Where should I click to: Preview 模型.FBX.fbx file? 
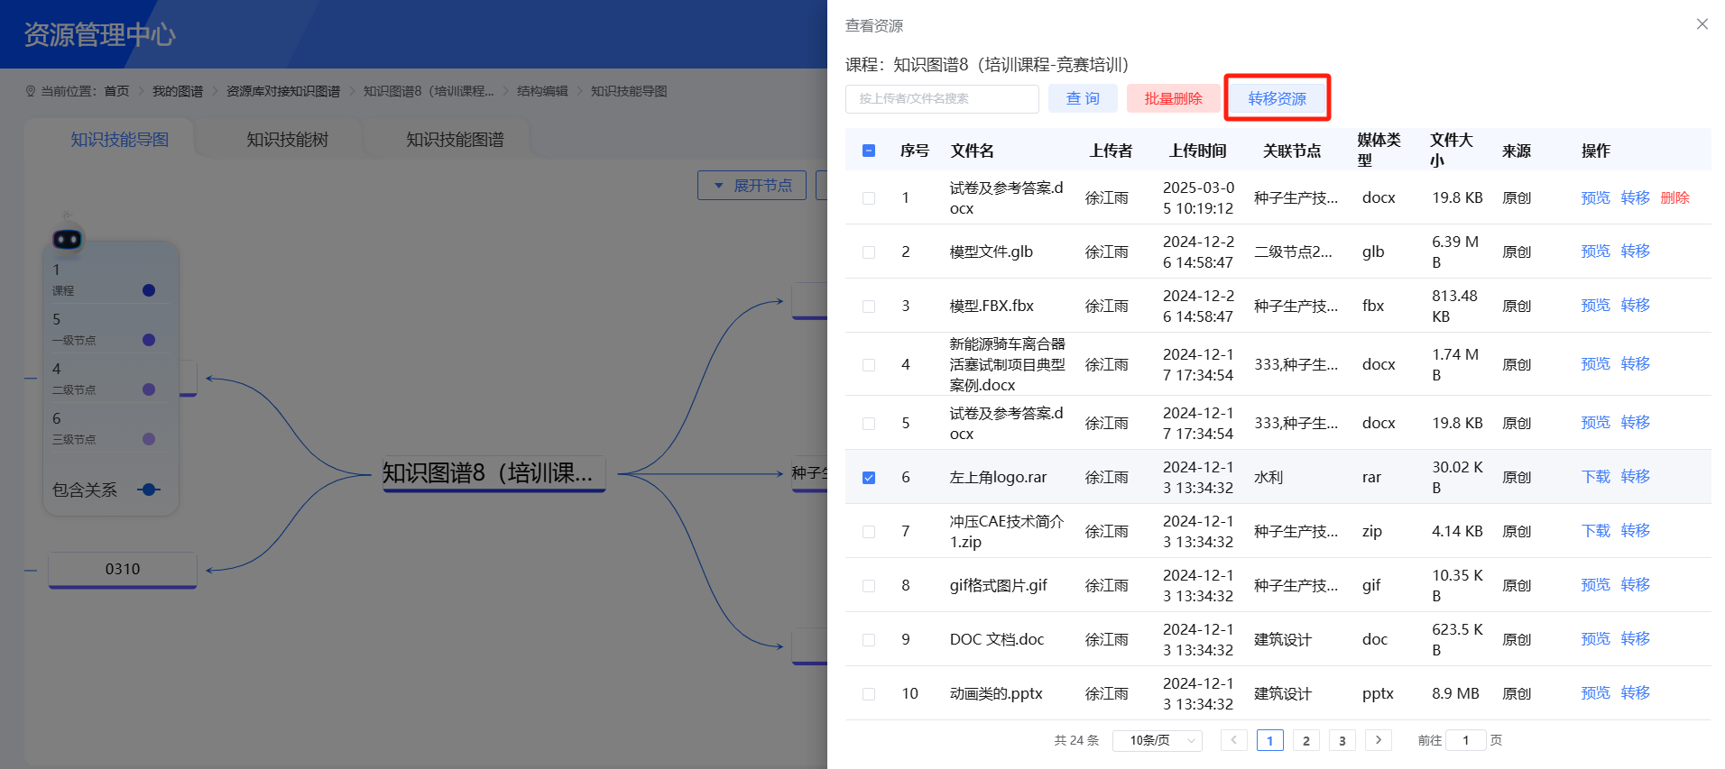click(1595, 305)
